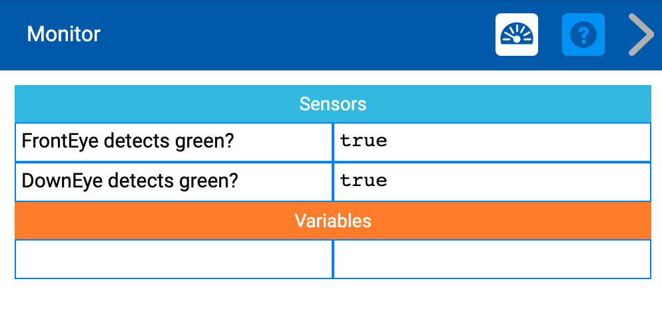Select the Sensors section header
Viewport: 662px width, 311px height.
tap(332, 104)
